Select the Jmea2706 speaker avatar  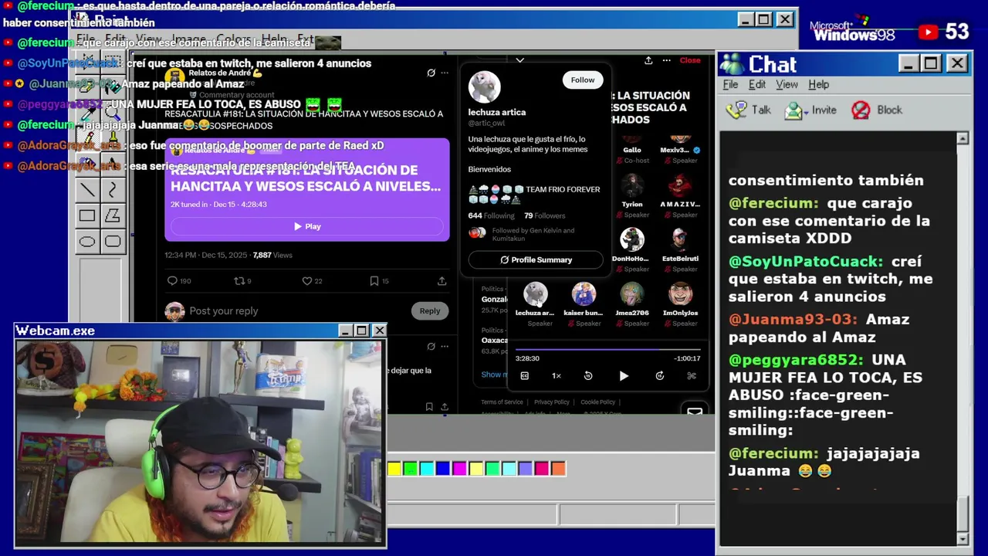click(631, 293)
